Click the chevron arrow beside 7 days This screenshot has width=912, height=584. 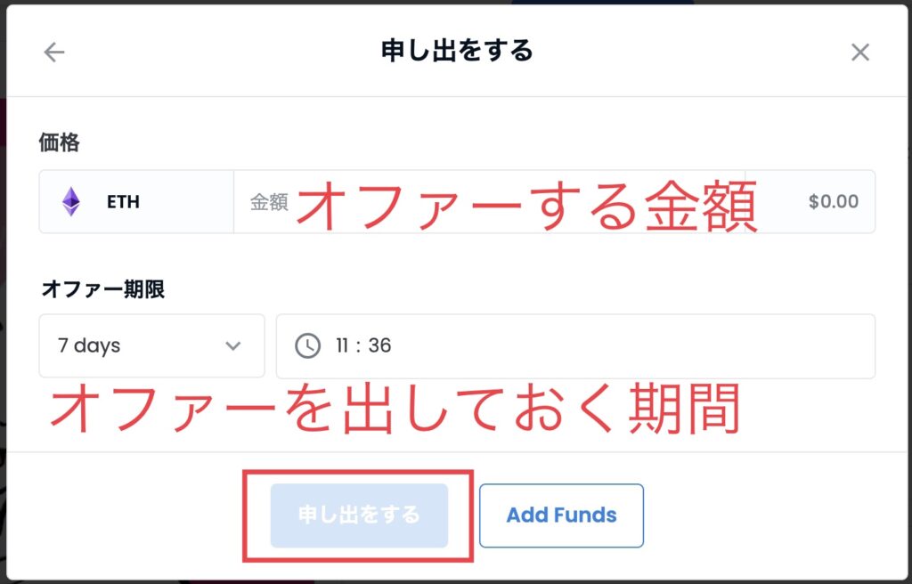(x=232, y=346)
